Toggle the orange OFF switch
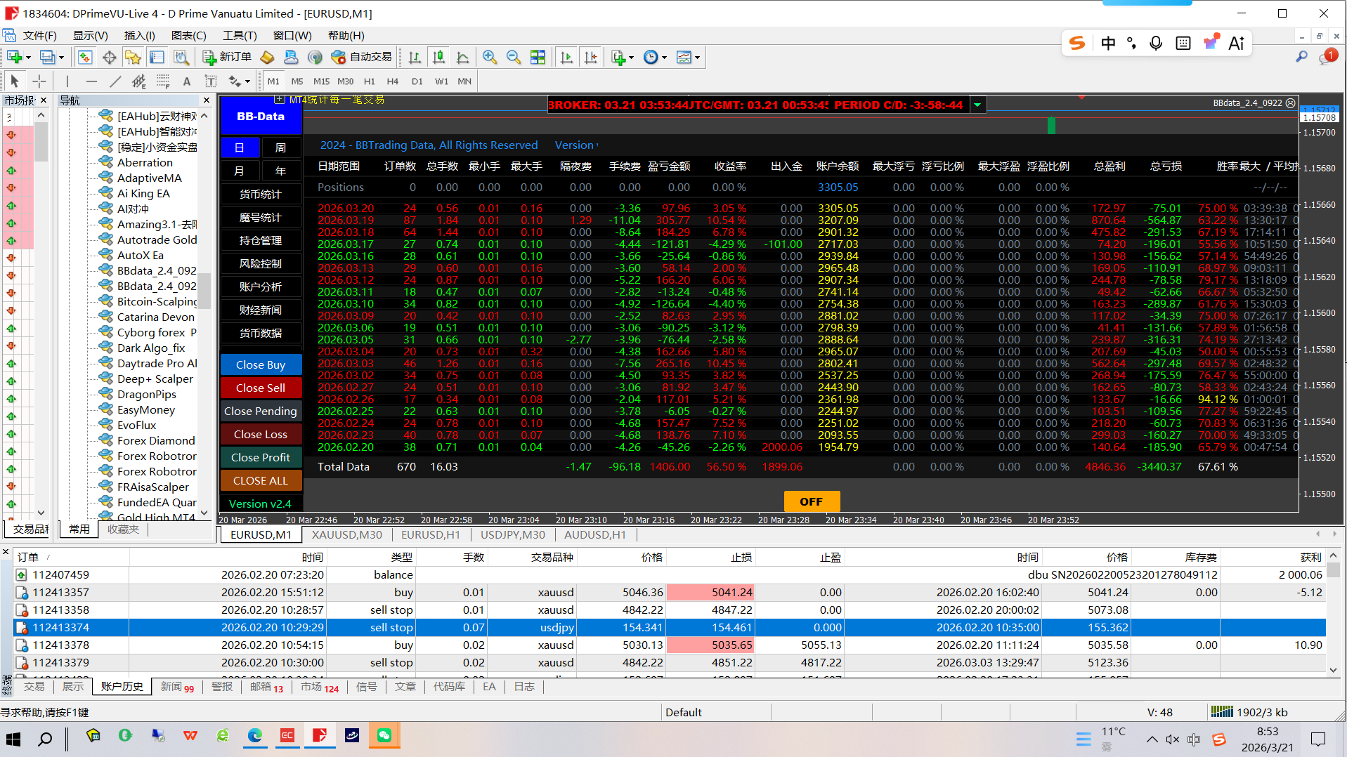The width and height of the screenshot is (1347, 757). [x=811, y=501]
